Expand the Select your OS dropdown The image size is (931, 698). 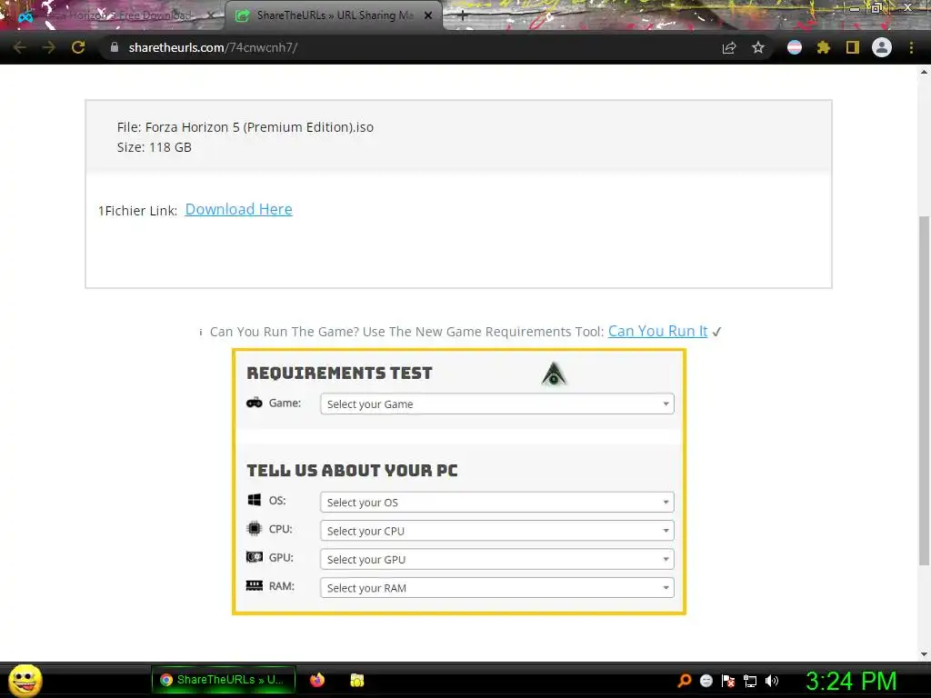tap(497, 502)
